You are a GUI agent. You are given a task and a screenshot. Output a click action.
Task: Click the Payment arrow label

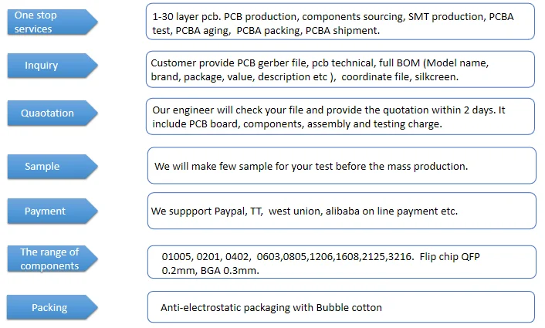[x=45, y=211]
